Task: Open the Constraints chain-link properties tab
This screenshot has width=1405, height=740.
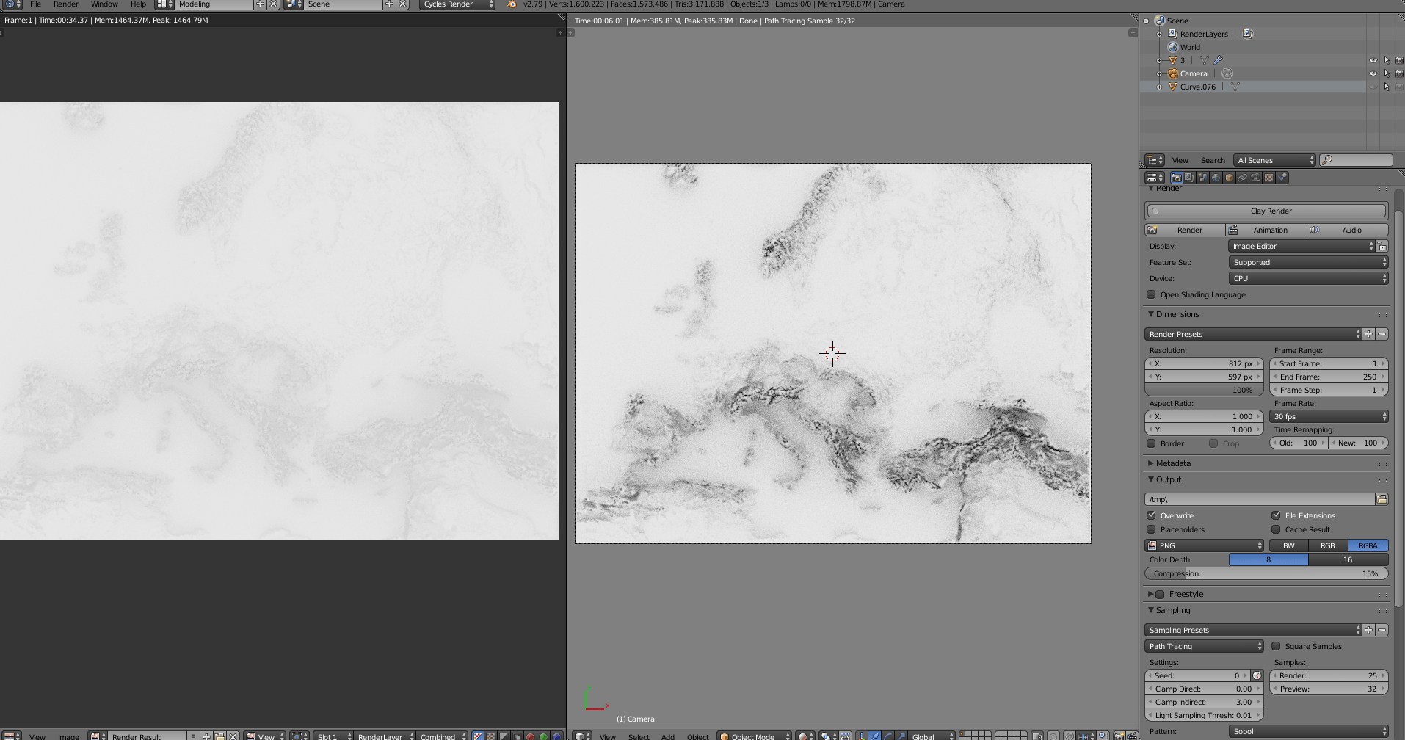Action: (x=1242, y=178)
